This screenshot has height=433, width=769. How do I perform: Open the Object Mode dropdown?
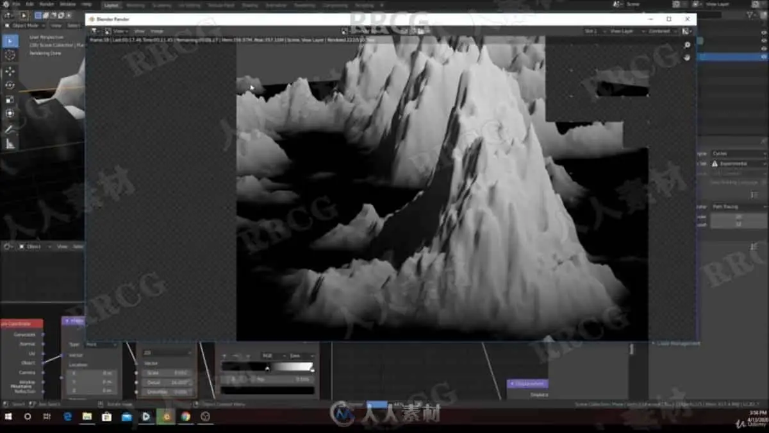[x=24, y=26]
